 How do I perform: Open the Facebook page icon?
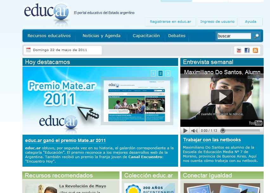[x=247, y=50]
